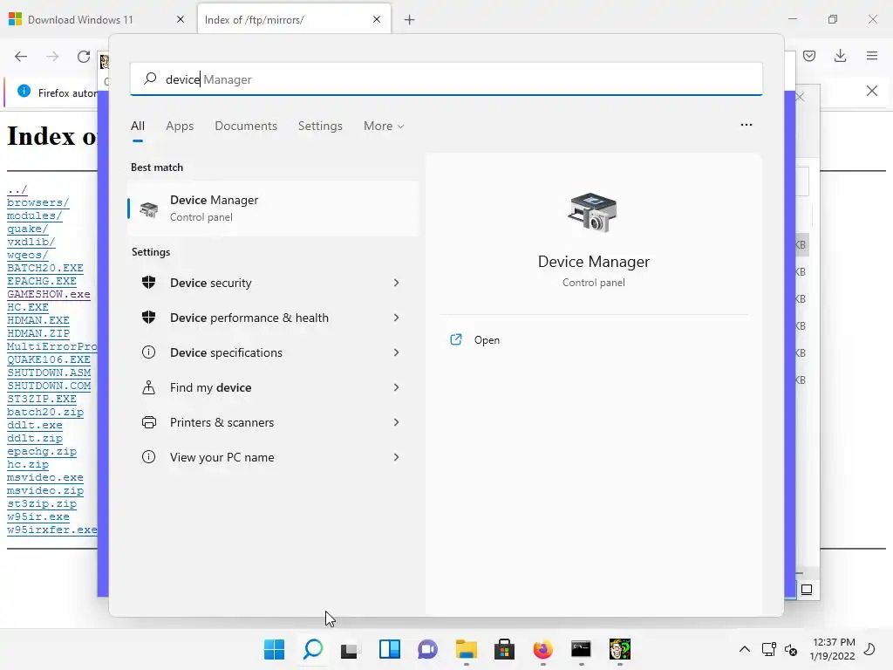Close the Index of /ftp/mirrors/ tab
The height and width of the screenshot is (670, 893).
[x=377, y=19]
